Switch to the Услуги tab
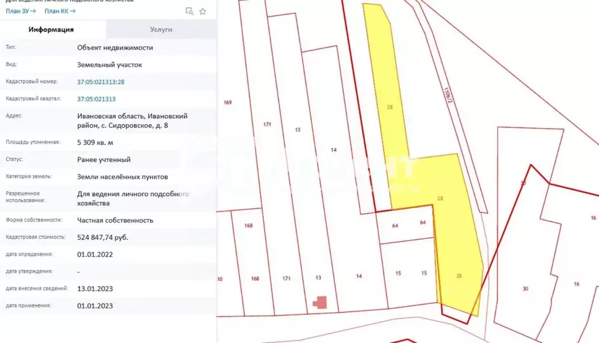 pyautogui.click(x=161, y=29)
